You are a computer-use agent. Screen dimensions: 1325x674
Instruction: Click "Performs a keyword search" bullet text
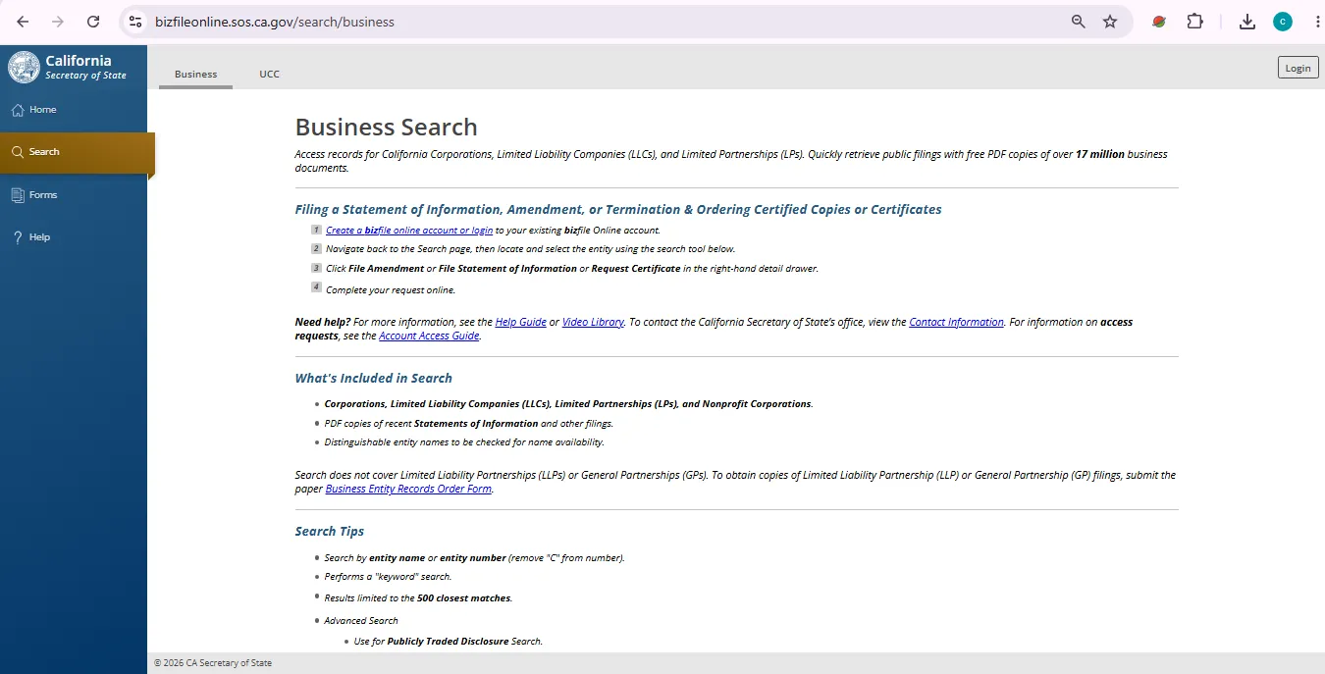click(388, 577)
